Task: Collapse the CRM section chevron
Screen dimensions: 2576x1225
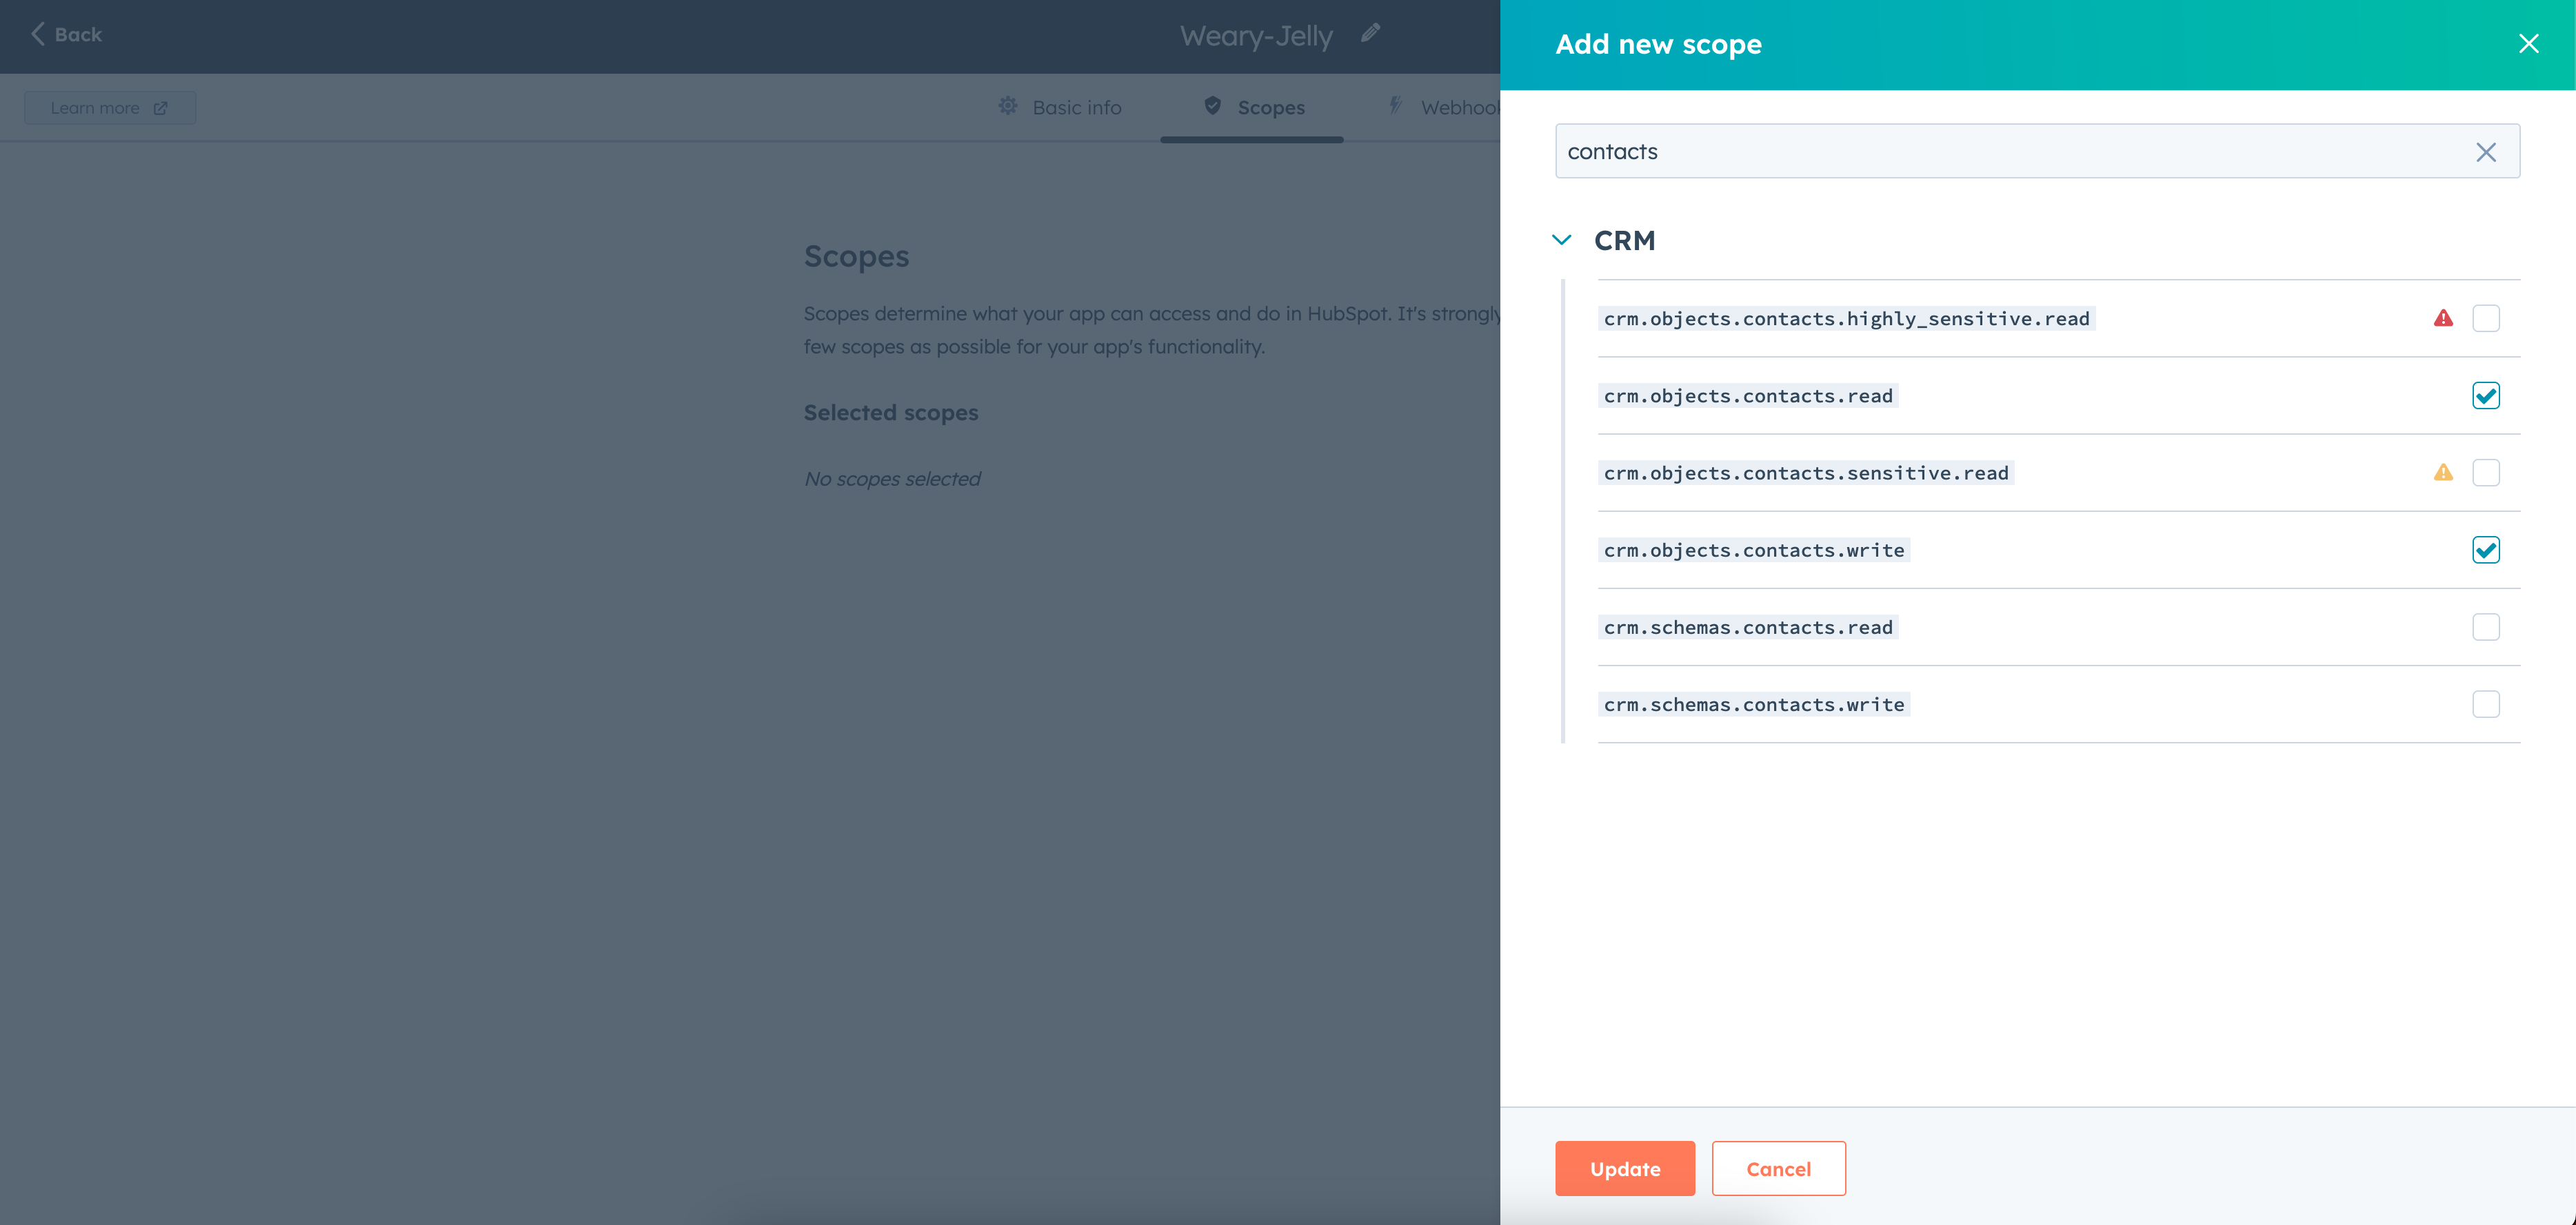Action: [x=1562, y=240]
